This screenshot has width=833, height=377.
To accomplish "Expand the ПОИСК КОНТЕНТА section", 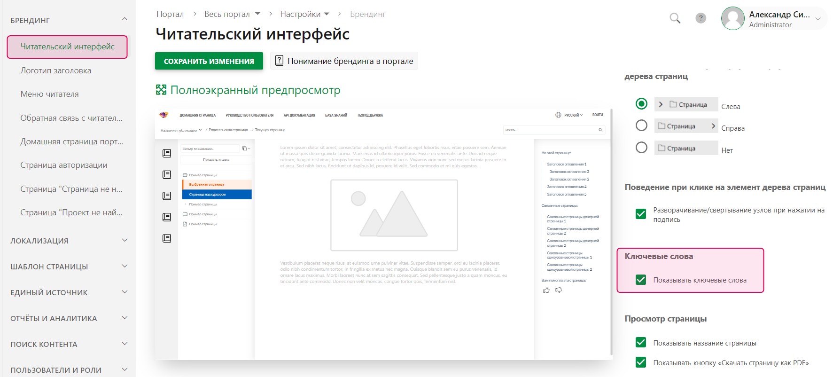I will (125, 344).
